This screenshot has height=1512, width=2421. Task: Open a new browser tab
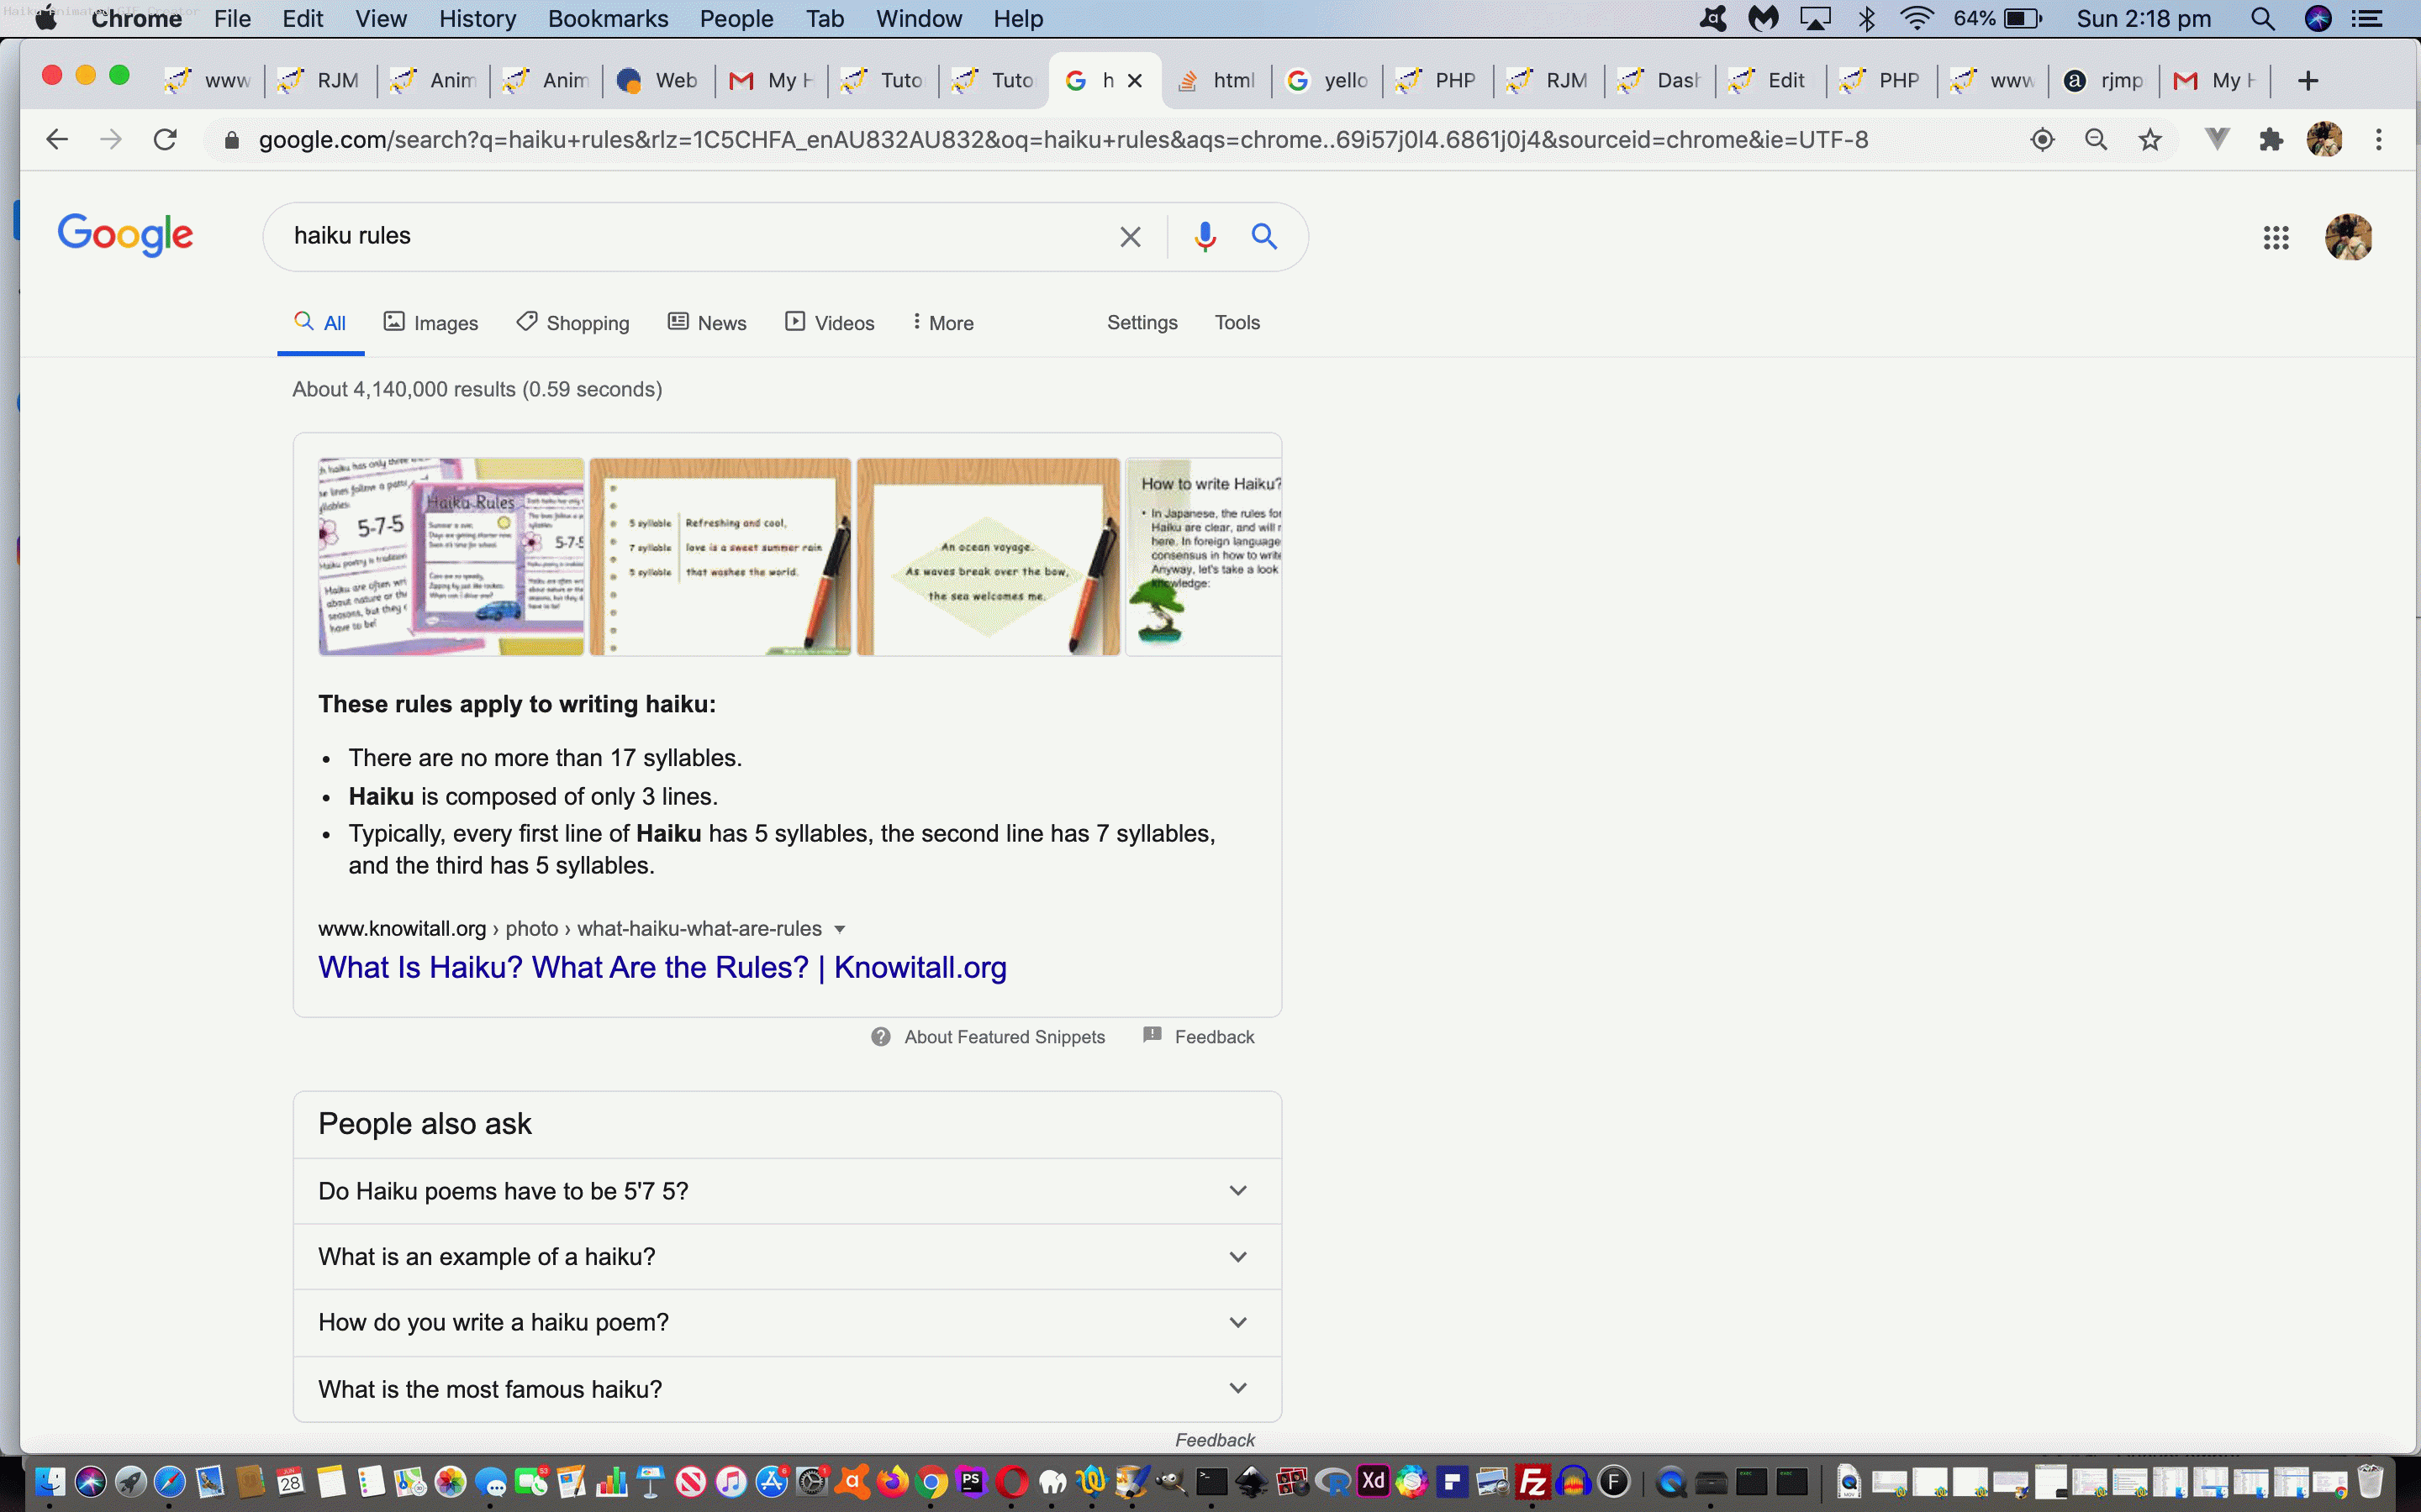tap(2308, 81)
